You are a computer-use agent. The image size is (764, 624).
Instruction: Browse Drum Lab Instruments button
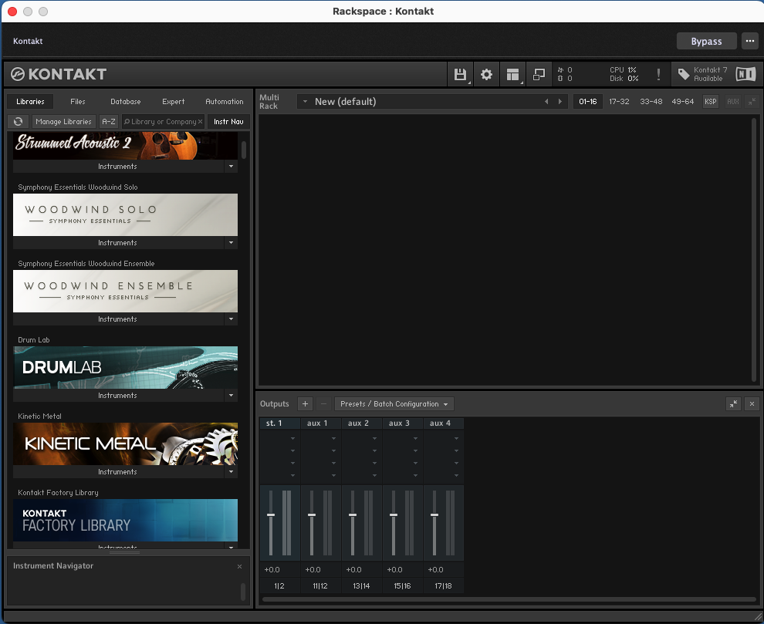pyautogui.click(x=118, y=396)
